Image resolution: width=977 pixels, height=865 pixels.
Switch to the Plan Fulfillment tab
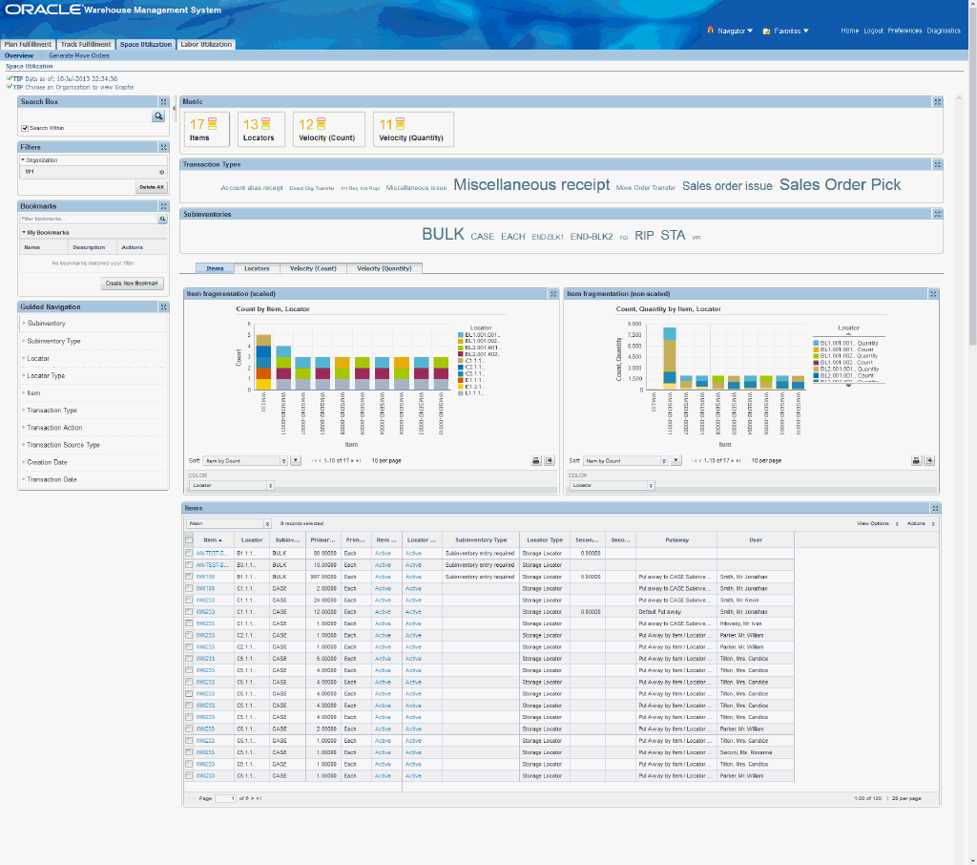(28, 44)
